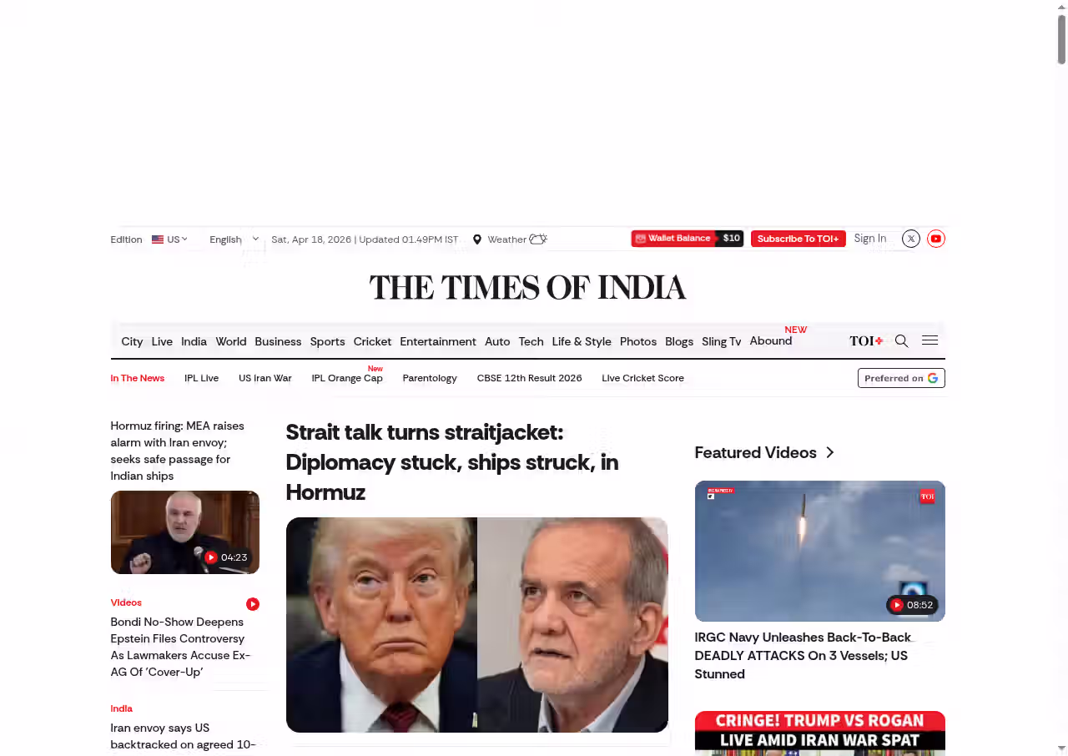Click the red play icon beside Videos
This screenshot has width=1068, height=756.
click(x=253, y=603)
